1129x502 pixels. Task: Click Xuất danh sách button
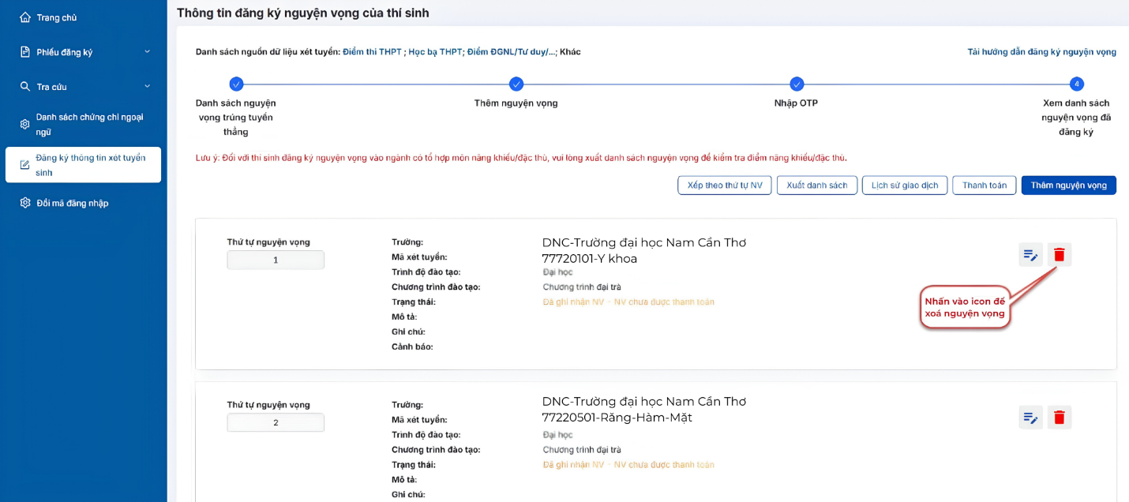click(x=817, y=185)
